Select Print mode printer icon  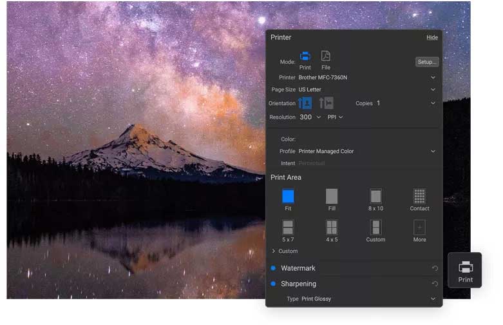click(305, 56)
